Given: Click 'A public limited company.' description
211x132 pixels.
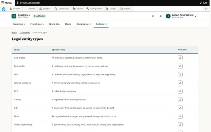Looking at the screenshot, I should (x=64, y=91).
